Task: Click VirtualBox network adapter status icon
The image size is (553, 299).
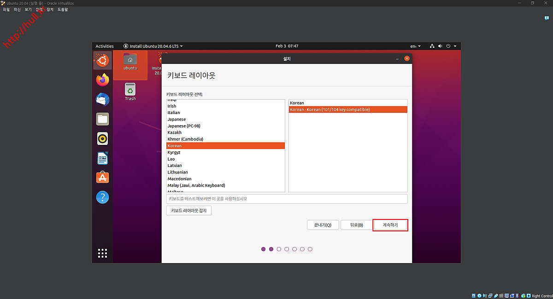Action: (x=490, y=296)
